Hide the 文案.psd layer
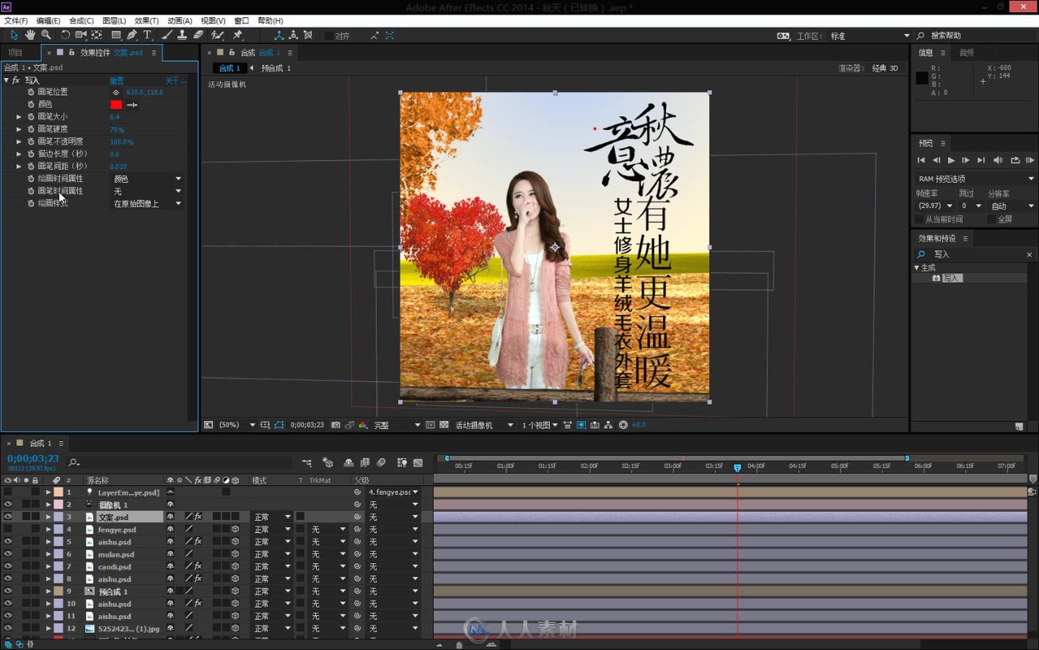This screenshot has width=1039, height=650. tap(7, 517)
